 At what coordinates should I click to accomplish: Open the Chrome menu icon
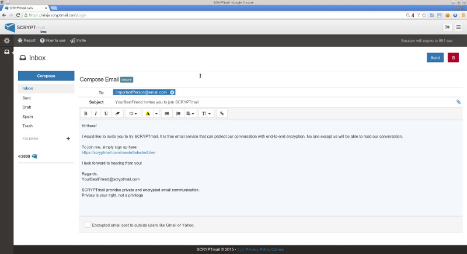pyautogui.click(x=463, y=15)
